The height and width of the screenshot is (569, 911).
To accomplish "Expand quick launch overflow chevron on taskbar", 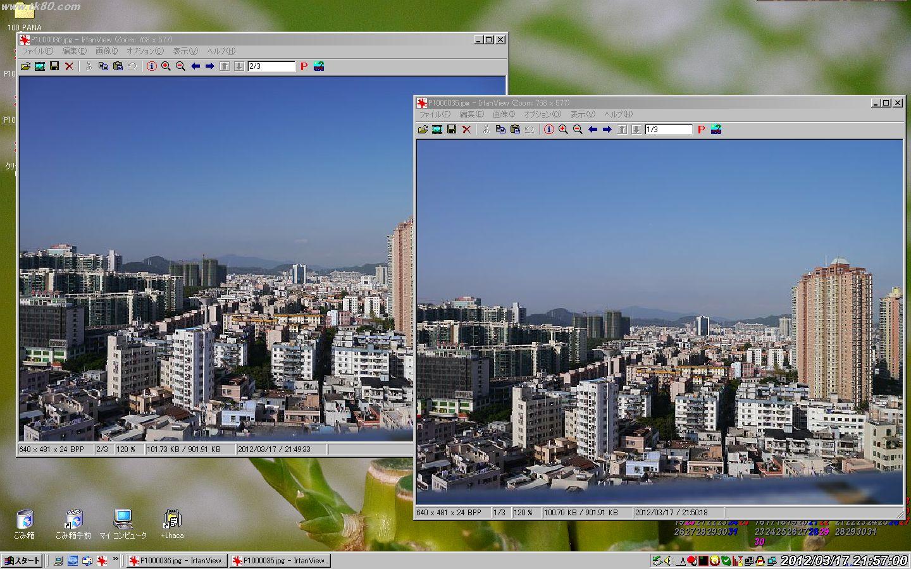I will point(116,560).
